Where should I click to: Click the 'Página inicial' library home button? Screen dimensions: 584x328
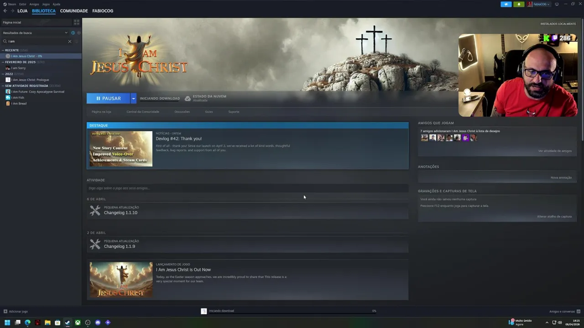tap(36, 22)
